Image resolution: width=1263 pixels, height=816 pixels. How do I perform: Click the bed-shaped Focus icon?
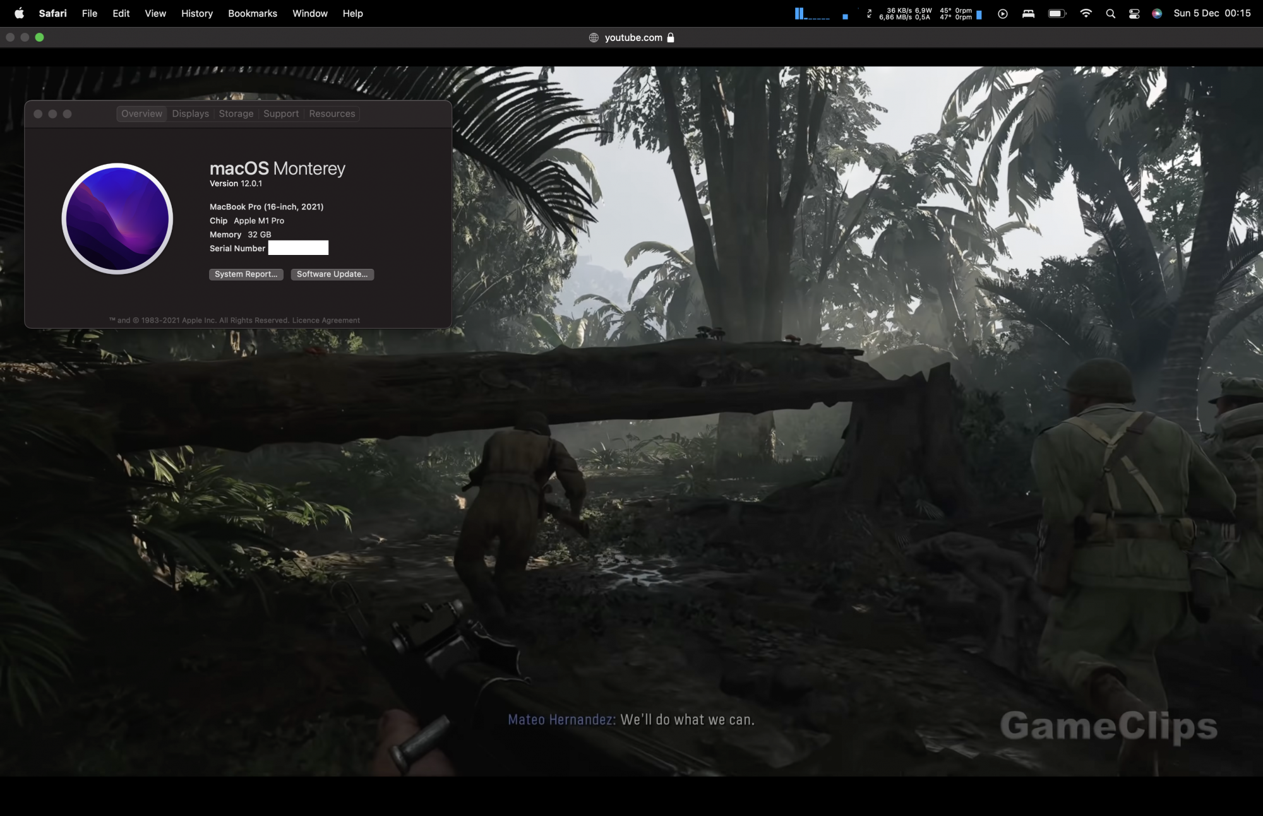(x=1029, y=13)
